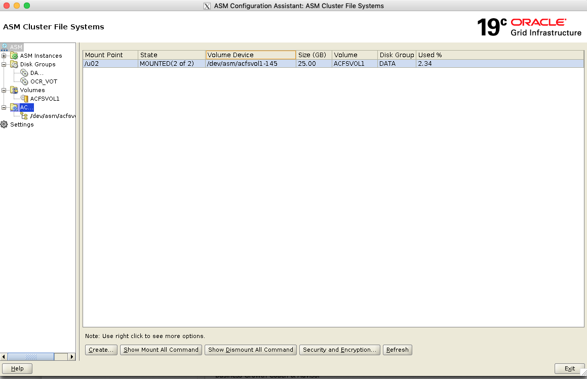This screenshot has height=379, width=587.
Task: Click Show Dismount All Command
Action: click(251, 350)
